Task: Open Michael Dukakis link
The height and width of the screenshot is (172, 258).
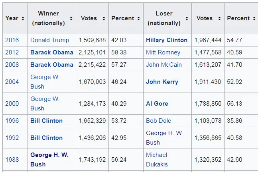Action: pyautogui.click(x=157, y=159)
